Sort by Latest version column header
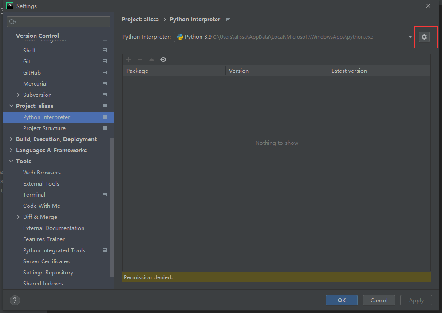The width and height of the screenshot is (442, 313). tap(379, 71)
